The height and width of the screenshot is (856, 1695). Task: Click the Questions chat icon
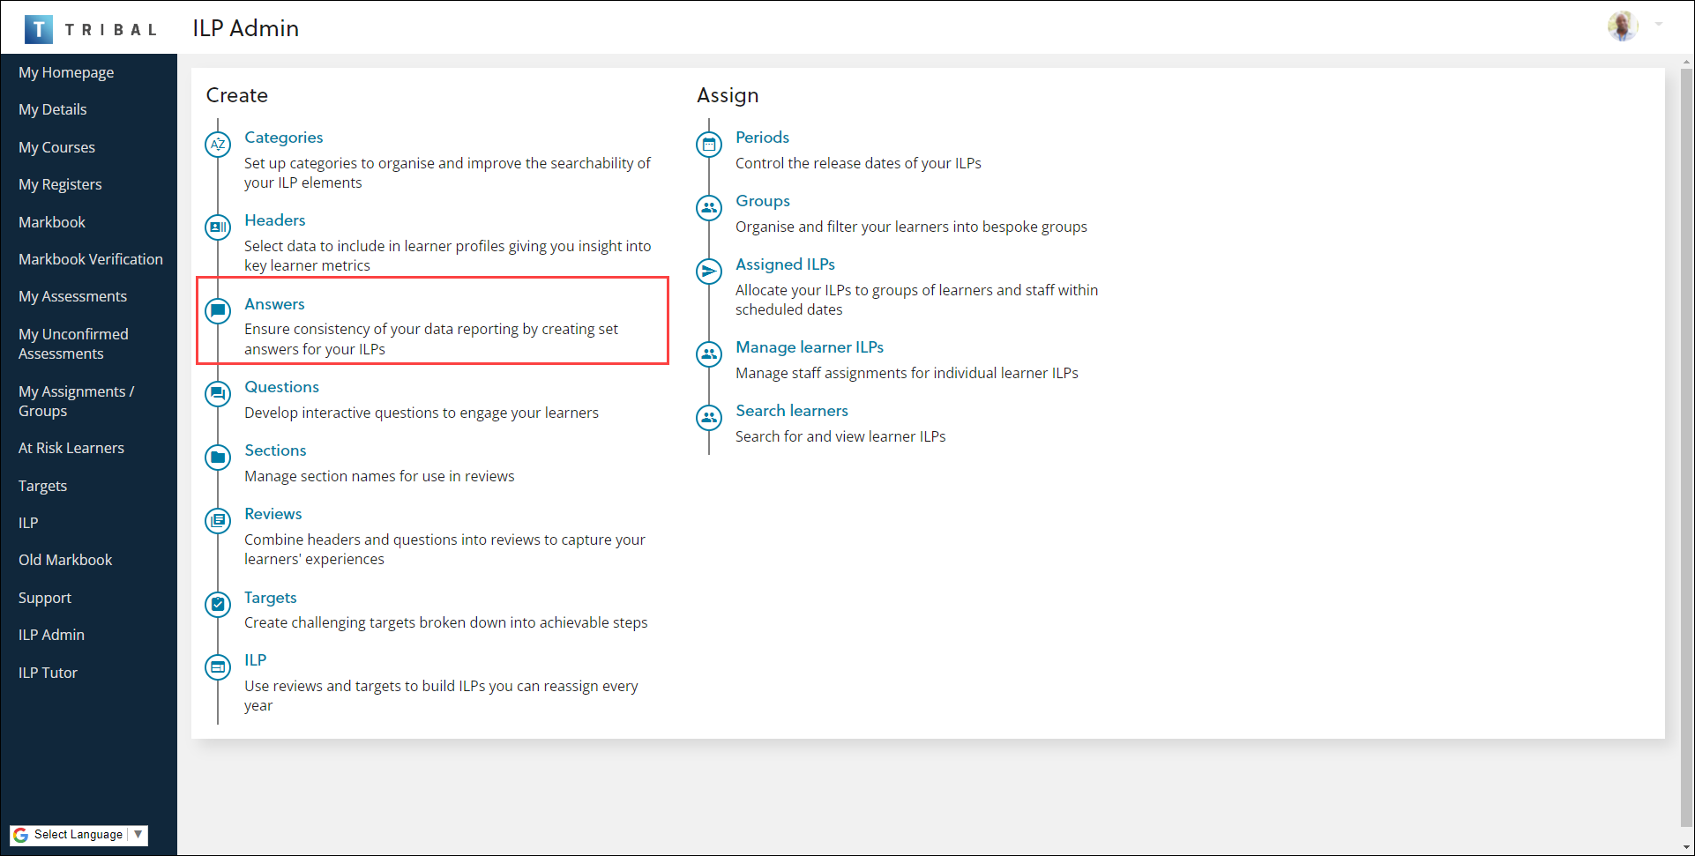(217, 394)
